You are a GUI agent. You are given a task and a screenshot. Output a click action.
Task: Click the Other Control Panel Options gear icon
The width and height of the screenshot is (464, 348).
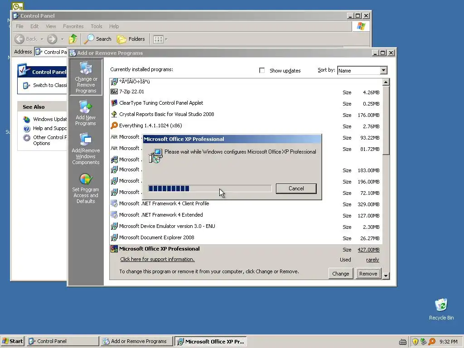[27, 138]
